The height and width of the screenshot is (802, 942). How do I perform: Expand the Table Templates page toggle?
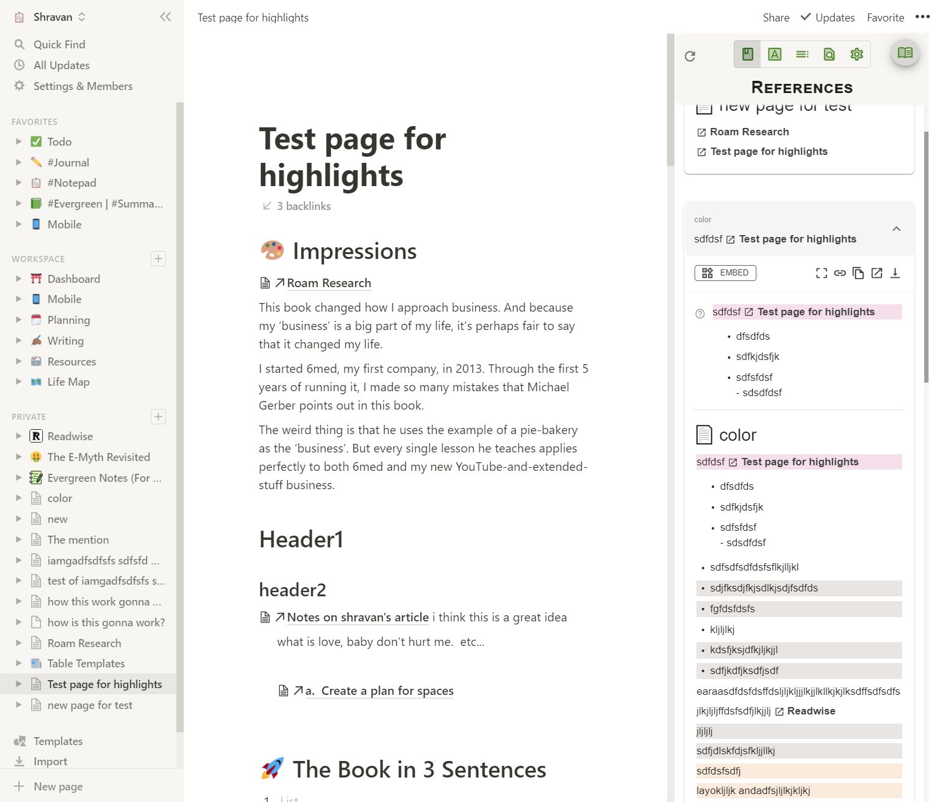18,664
